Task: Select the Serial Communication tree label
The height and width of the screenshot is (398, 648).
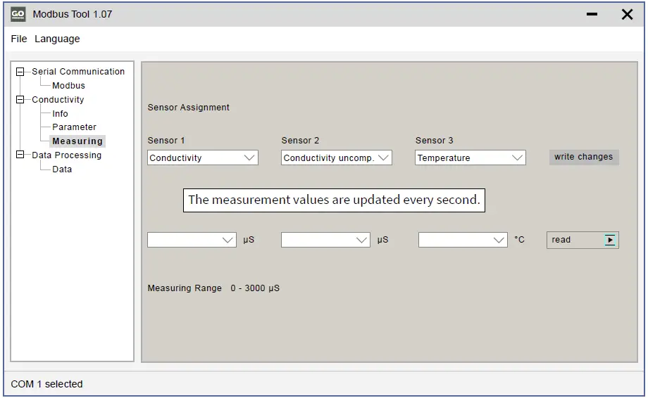Action: click(78, 72)
